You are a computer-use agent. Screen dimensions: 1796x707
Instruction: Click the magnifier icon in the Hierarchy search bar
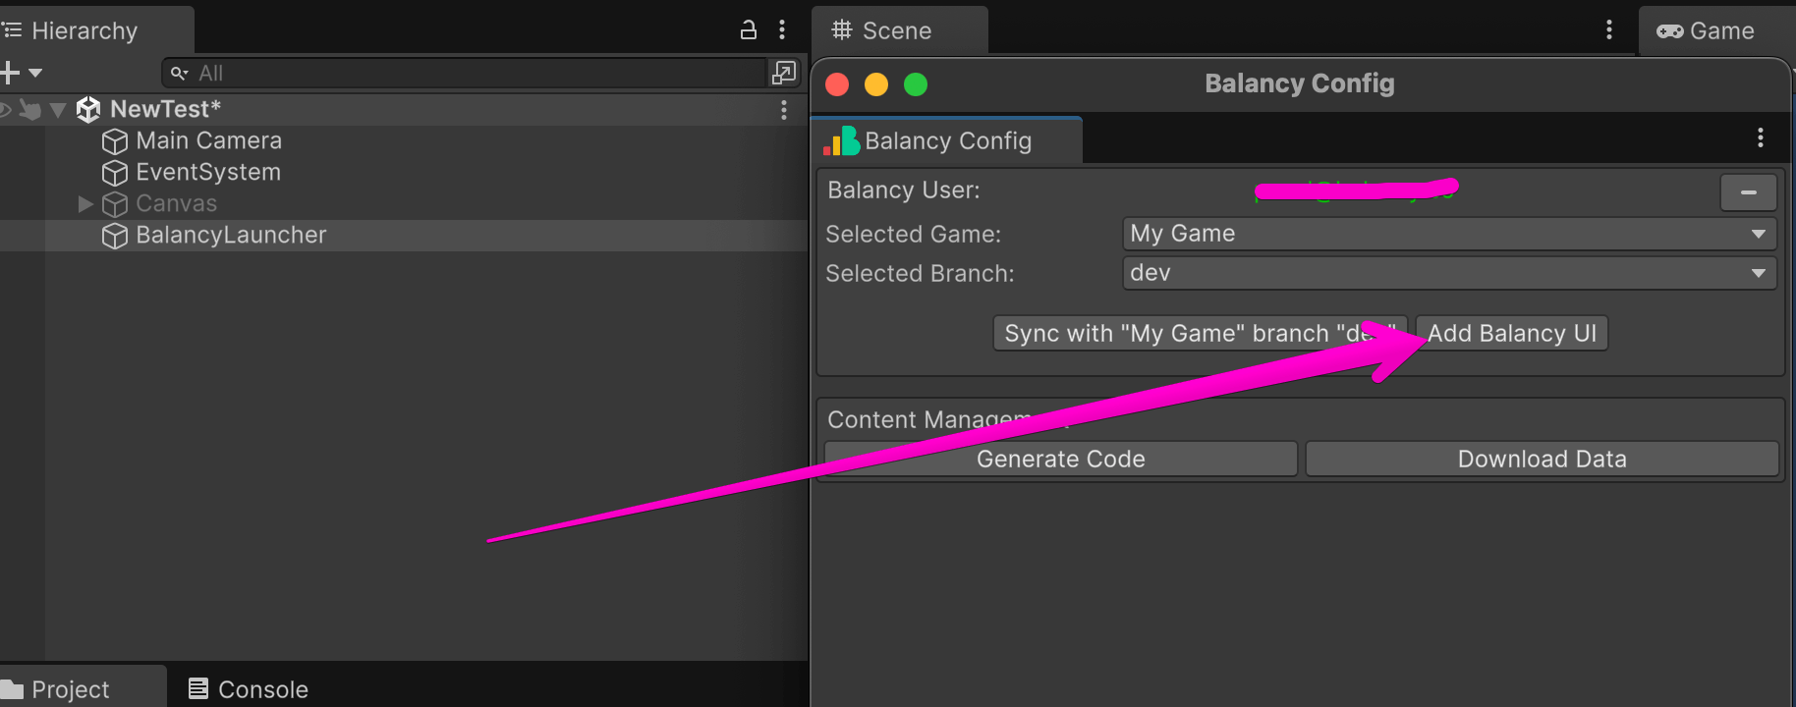179,73
